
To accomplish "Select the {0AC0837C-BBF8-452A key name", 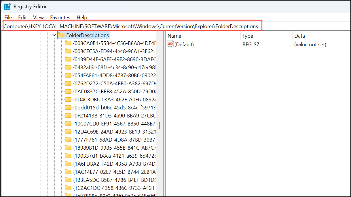I will (x=114, y=92).
